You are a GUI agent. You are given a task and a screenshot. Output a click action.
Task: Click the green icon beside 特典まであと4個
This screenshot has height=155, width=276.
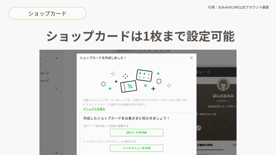(197, 114)
